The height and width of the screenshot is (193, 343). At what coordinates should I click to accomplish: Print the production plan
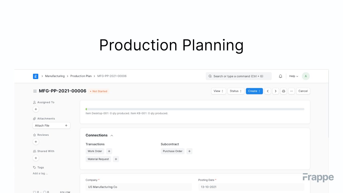pyautogui.click(x=284, y=91)
